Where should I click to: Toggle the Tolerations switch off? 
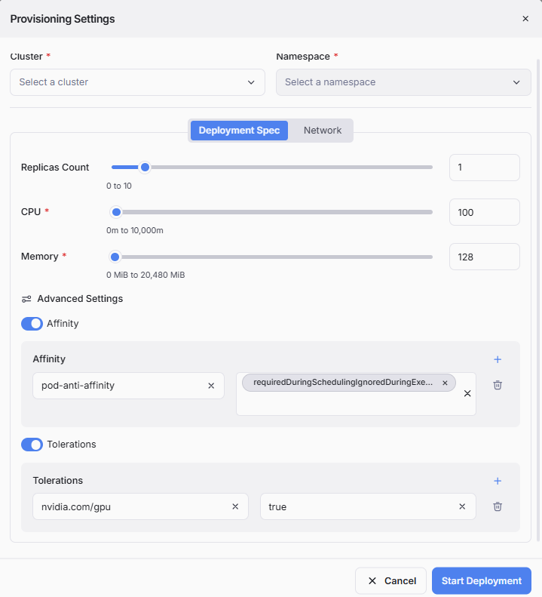coord(32,445)
